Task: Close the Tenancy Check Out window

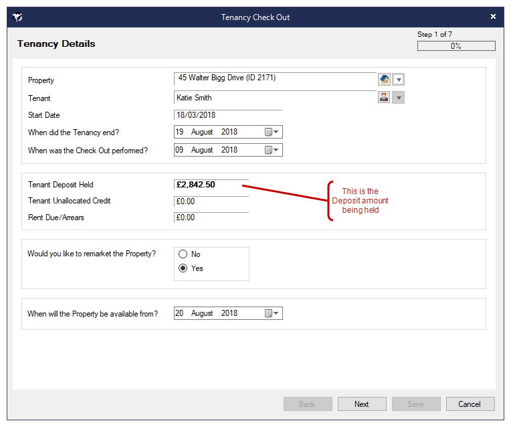Action: 494,17
